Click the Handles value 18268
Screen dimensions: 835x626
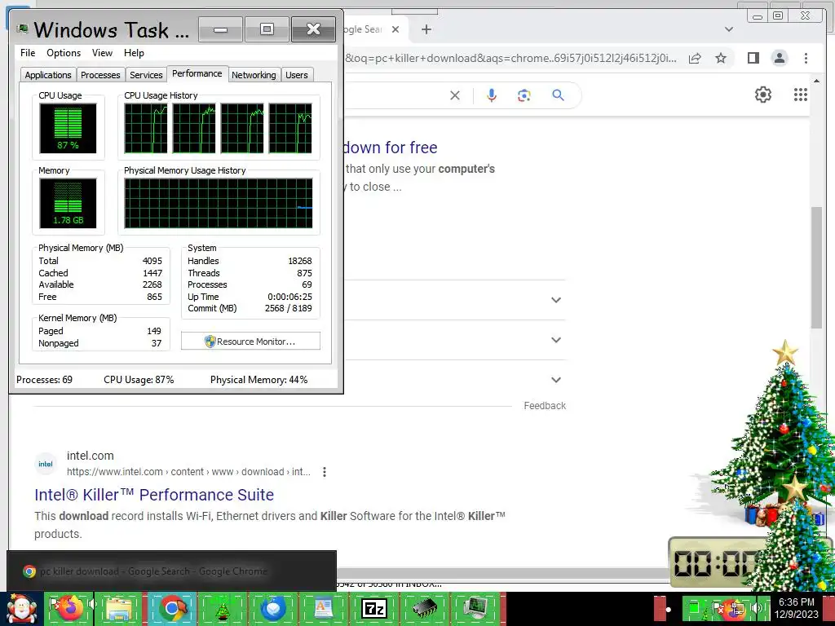(x=300, y=261)
